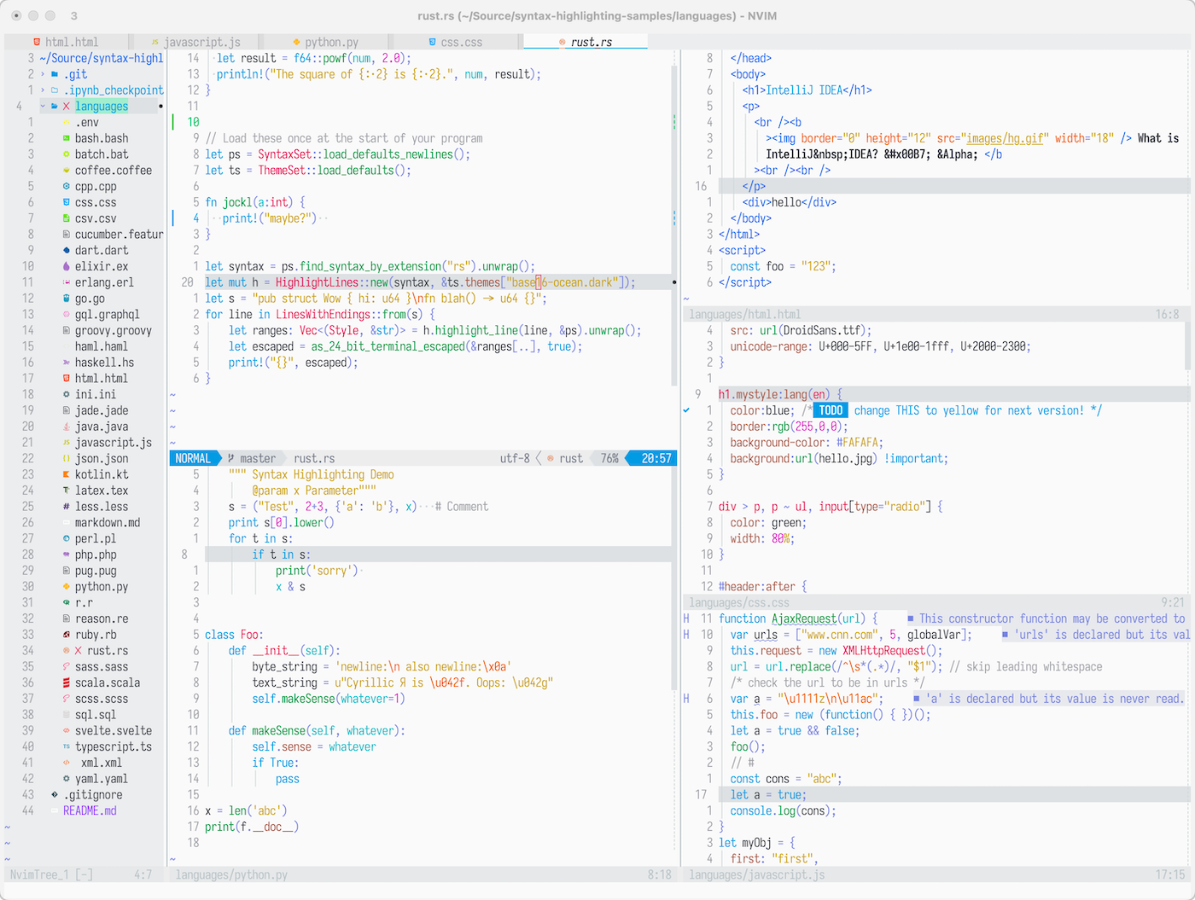The width and height of the screenshot is (1195, 900).
Task: Click the "'urls' is declared but its val" diagnostic
Action: 1101,635
